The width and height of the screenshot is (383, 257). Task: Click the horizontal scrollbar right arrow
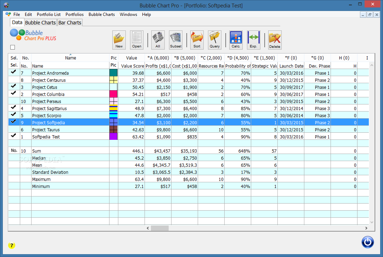click(x=366, y=228)
